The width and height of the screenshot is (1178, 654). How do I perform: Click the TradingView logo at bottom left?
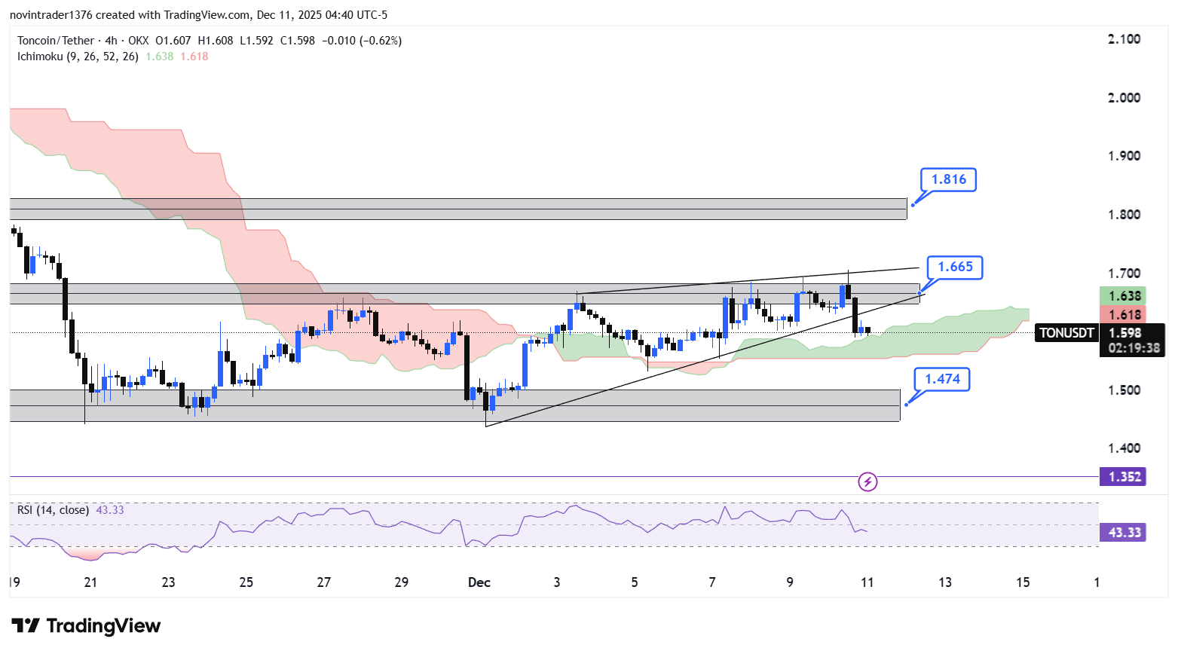(86, 626)
